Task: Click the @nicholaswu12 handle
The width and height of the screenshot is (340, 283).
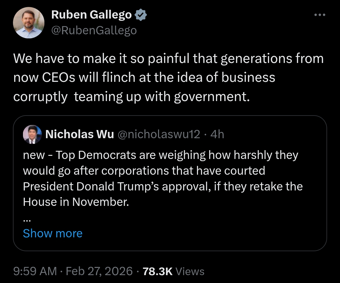Action: (x=159, y=134)
